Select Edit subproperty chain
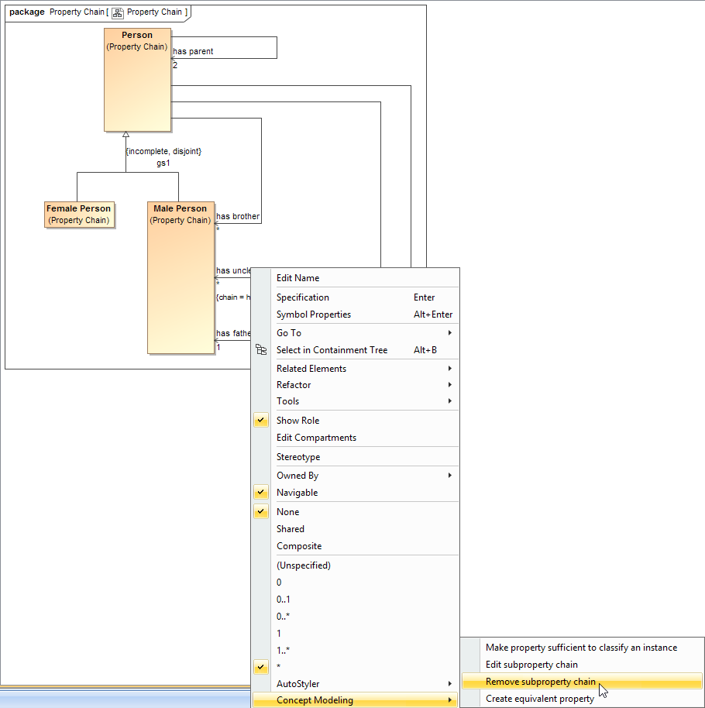 531,665
